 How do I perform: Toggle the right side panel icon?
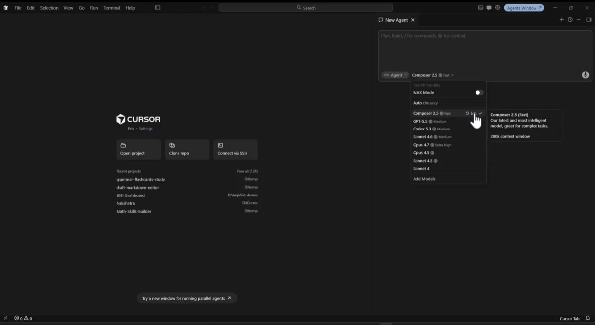(589, 20)
